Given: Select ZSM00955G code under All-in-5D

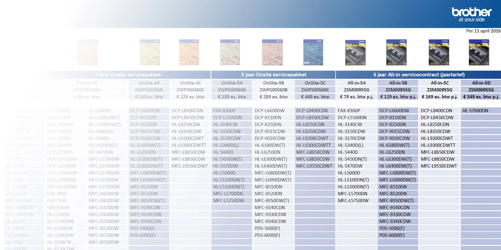Looking at the screenshot, I should [481, 90].
